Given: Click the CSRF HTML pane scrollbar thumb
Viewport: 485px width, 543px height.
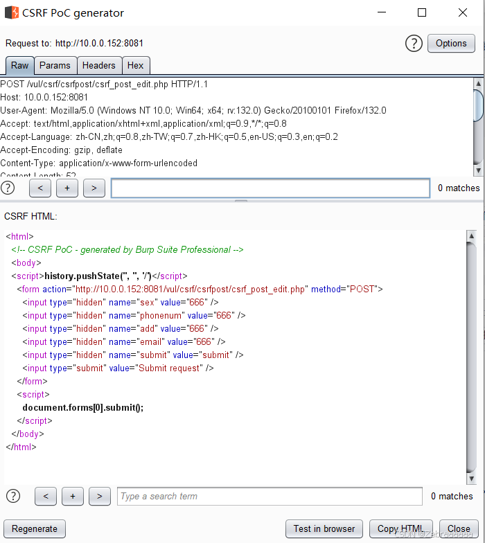Looking at the screenshot, I should 471,357.
